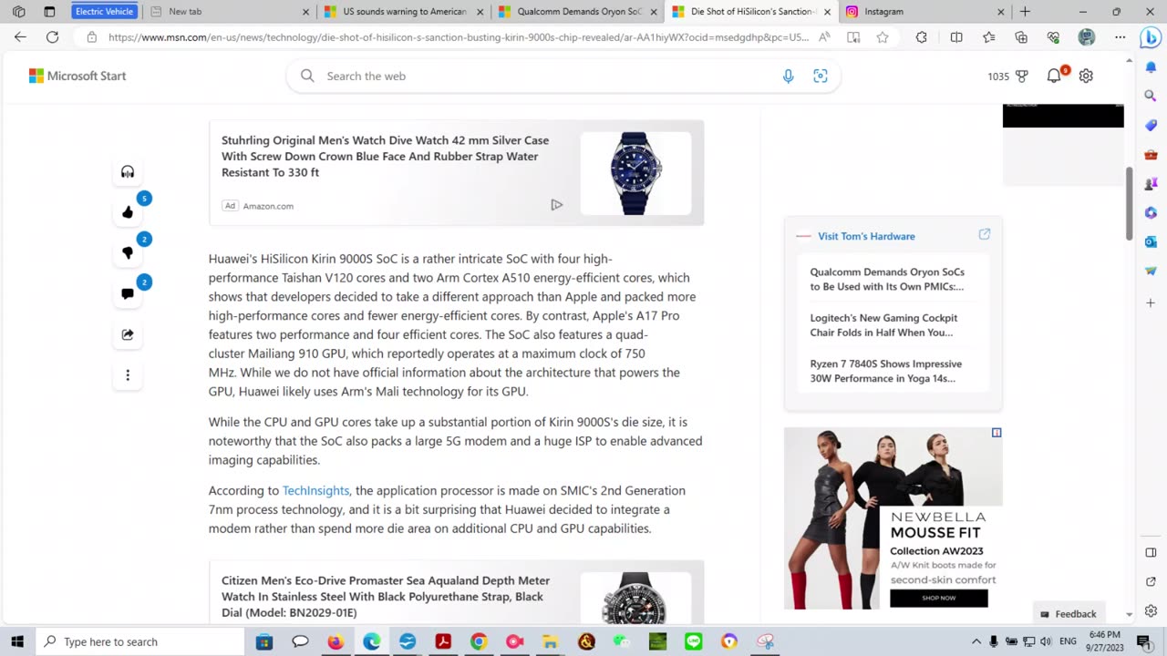This screenshot has width=1167, height=656.
Task: Refresh the page
Action: pyautogui.click(x=53, y=37)
